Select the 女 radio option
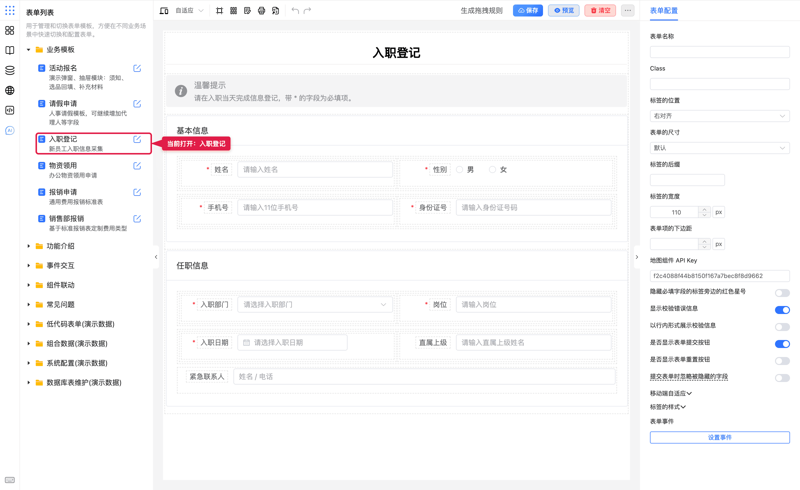Screen dimensions: 800x490 [492, 169]
